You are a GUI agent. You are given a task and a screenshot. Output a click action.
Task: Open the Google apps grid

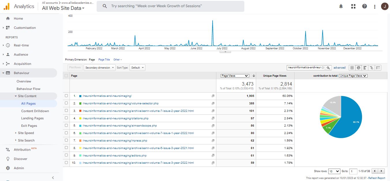[x=353, y=6]
